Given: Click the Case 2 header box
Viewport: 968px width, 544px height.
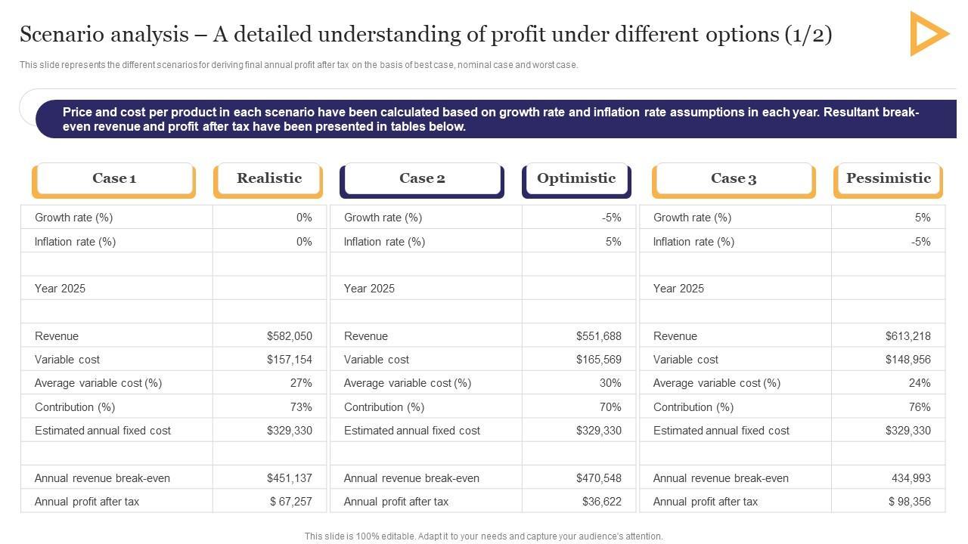Looking at the screenshot, I should tap(422, 179).
